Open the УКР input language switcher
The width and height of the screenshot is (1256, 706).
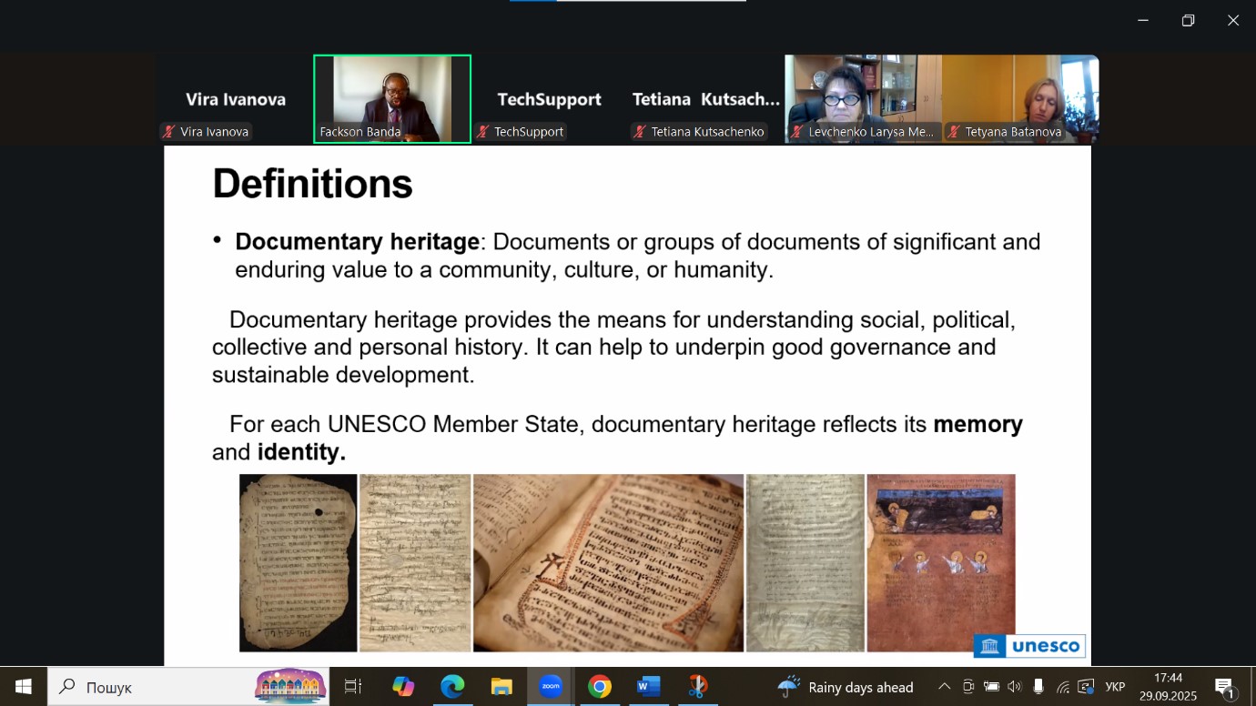(1115, 687)
